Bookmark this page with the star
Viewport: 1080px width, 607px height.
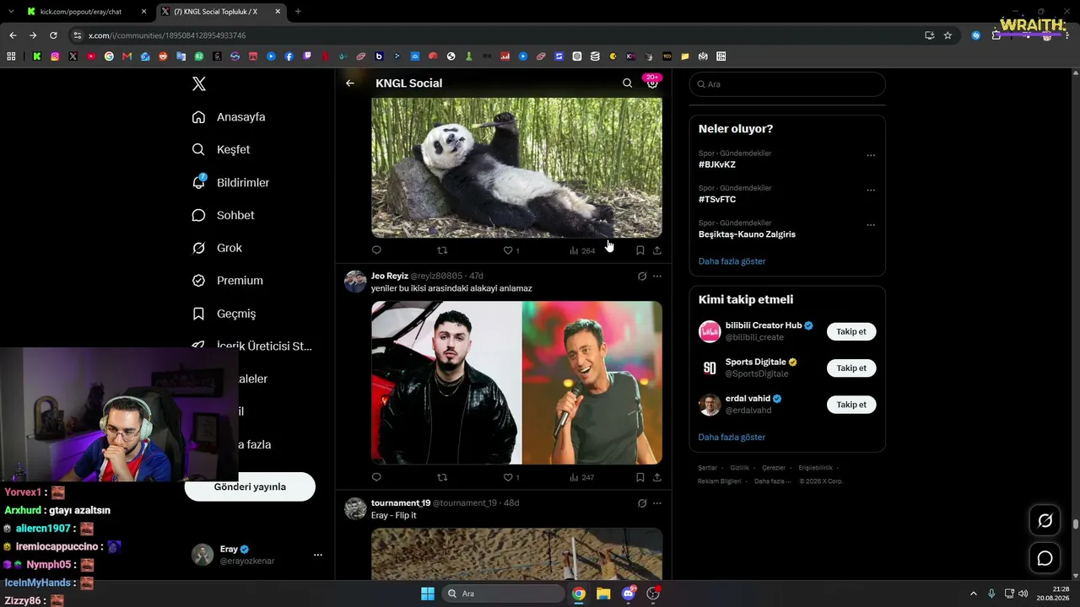[948, 35]
